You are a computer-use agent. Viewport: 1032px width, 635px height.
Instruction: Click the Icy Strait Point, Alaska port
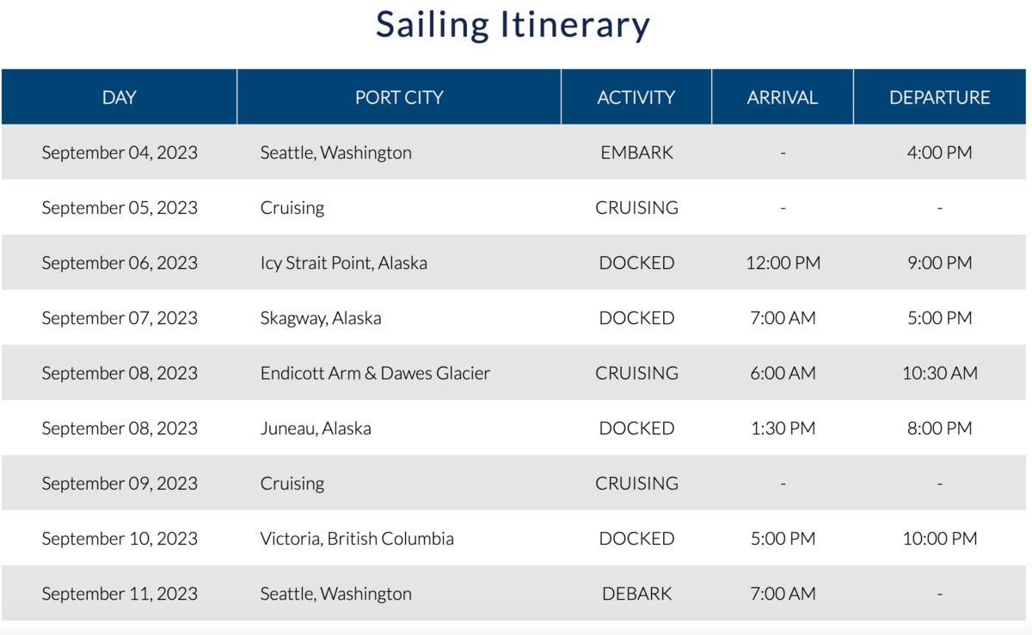coord(344,263)
